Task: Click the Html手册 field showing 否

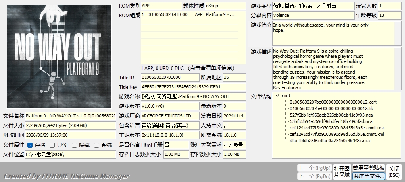Action: [176, 145]
